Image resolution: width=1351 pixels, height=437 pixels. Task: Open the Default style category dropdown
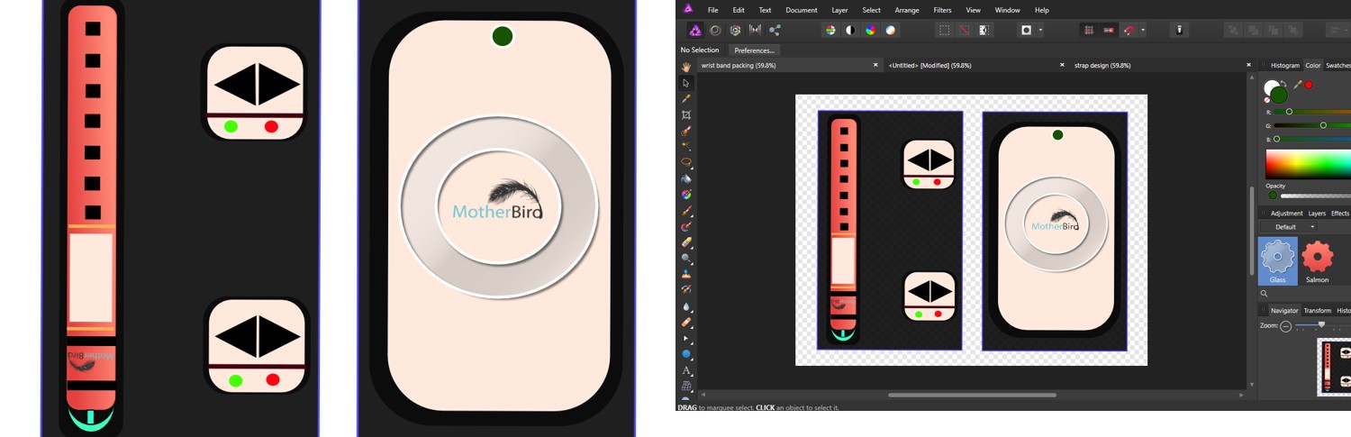point(1287,227)
